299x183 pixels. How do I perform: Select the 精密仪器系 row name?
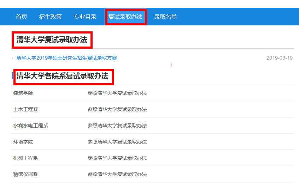(25, 174)
